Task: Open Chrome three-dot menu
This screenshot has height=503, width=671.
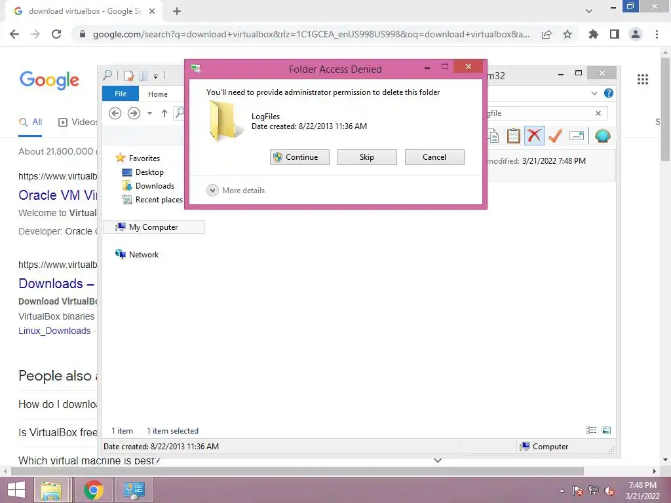Action: pos(657,34)
